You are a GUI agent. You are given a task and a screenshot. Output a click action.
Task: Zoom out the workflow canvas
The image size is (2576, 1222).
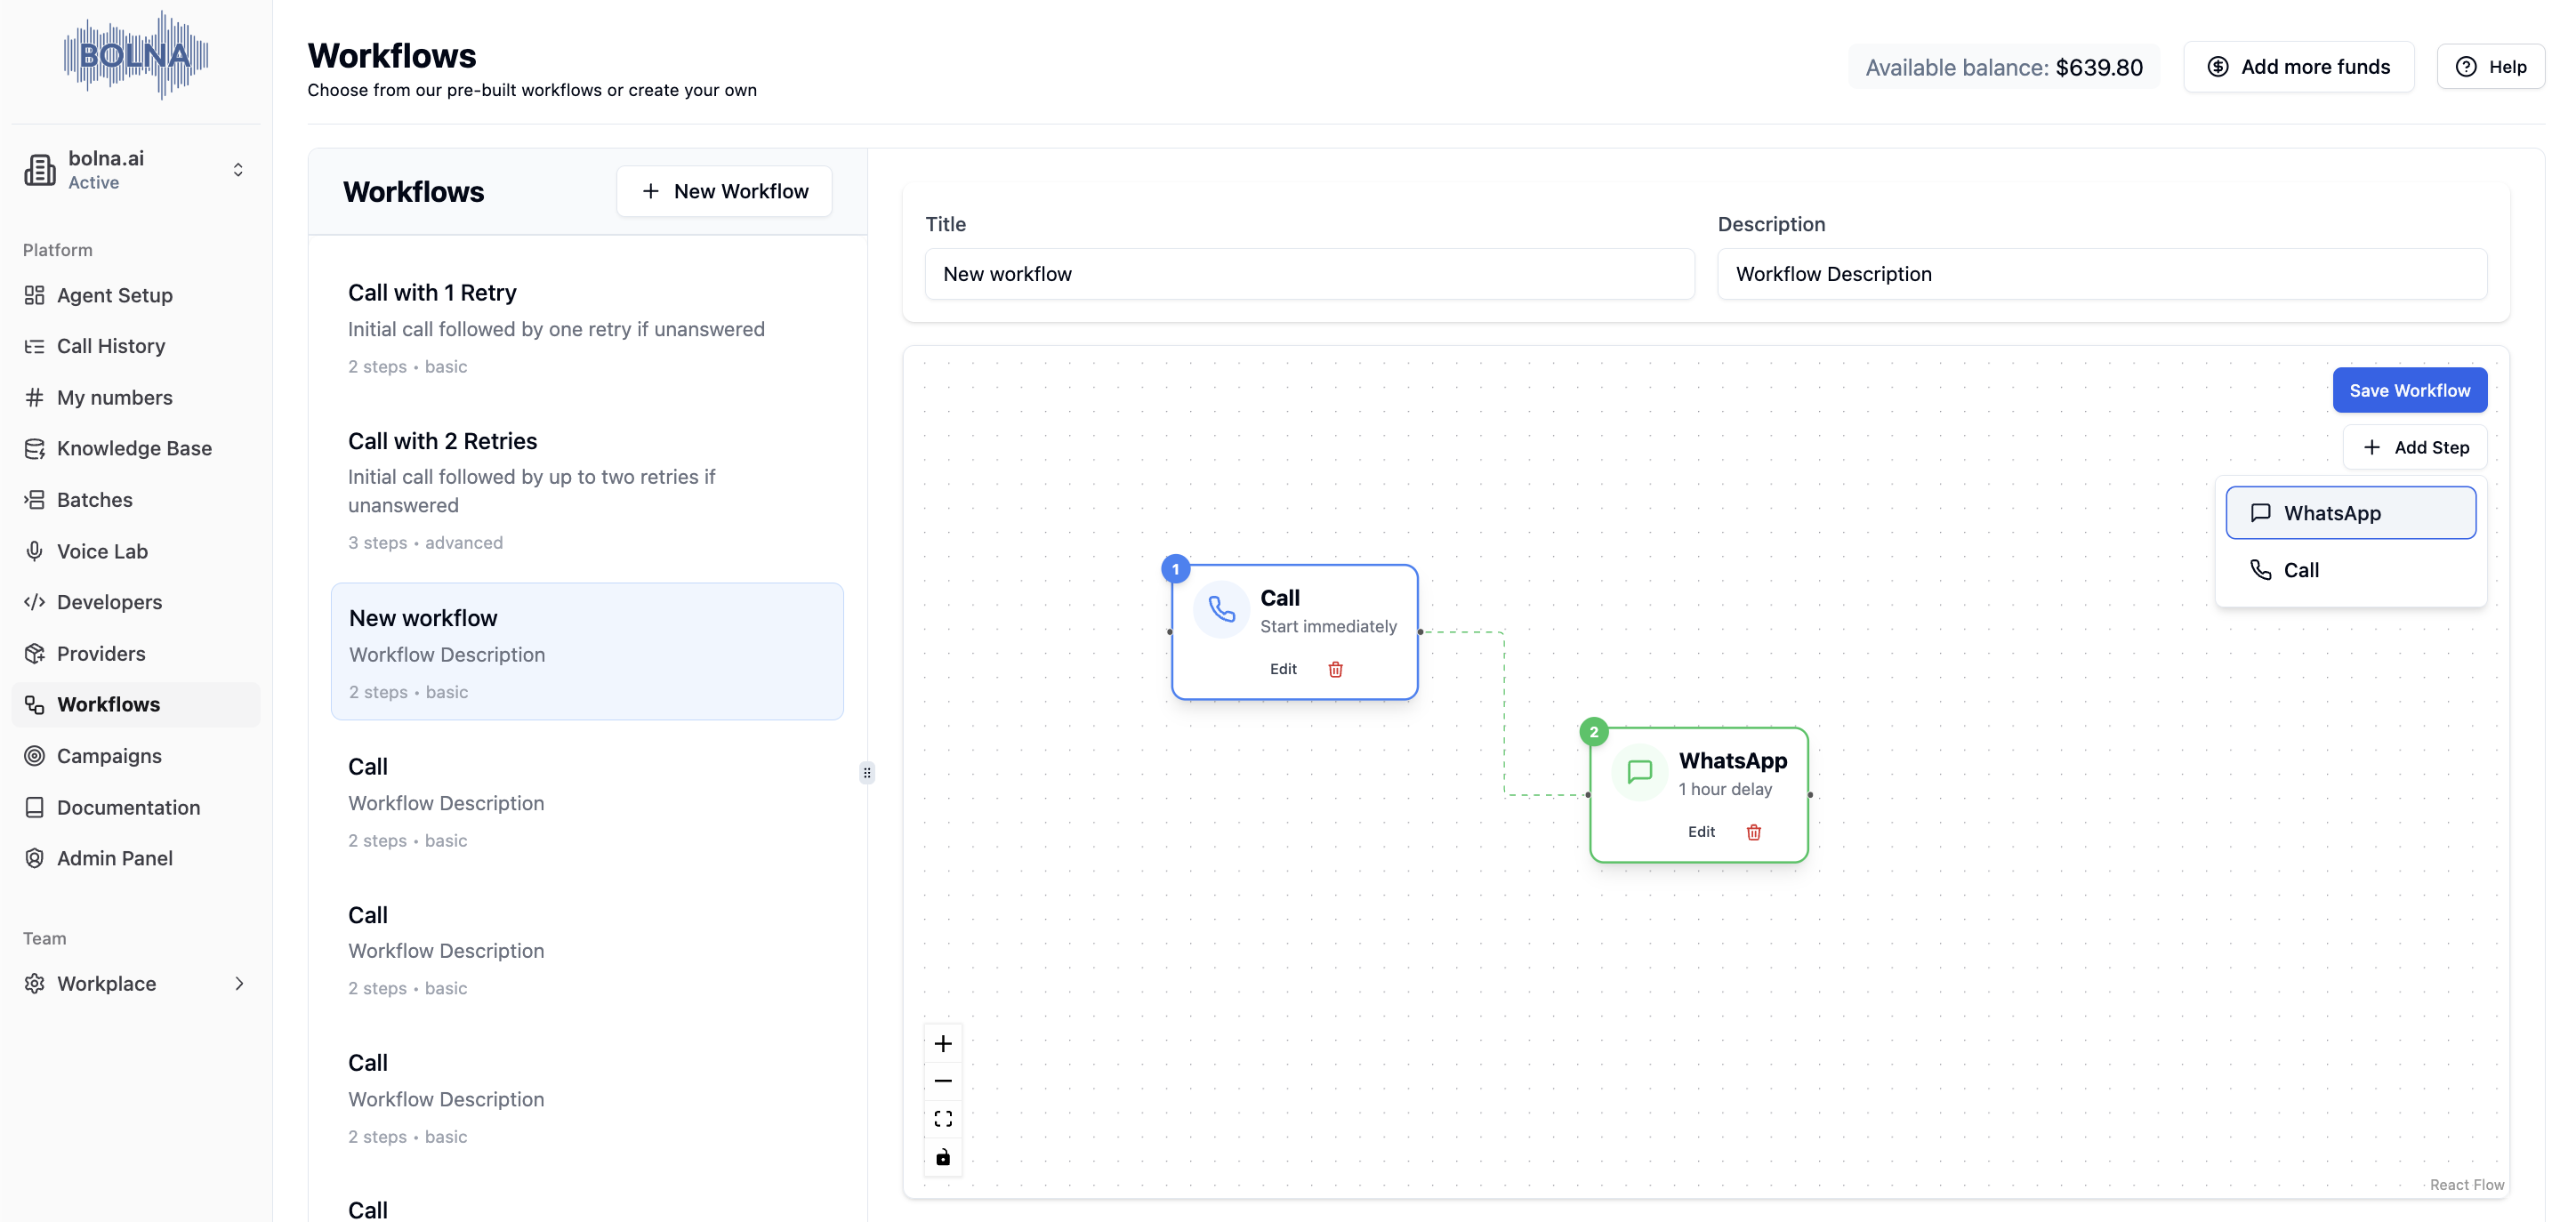coord(942,1081)
